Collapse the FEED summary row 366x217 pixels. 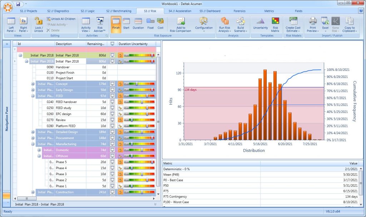(x=33, y=96)
